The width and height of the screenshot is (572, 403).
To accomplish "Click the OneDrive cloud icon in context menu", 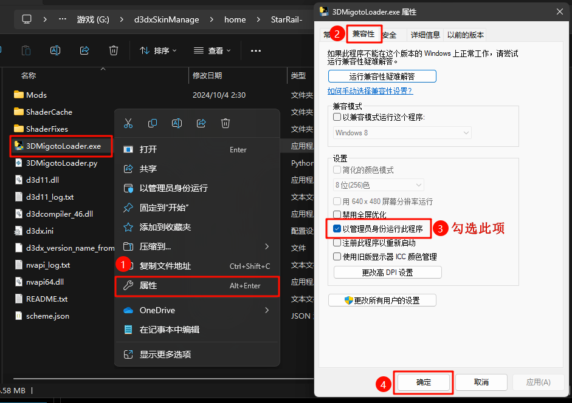I will (x=128, y=311).
